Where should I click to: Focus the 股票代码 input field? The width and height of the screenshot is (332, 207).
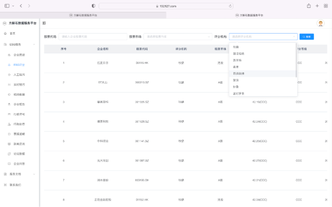93,36
